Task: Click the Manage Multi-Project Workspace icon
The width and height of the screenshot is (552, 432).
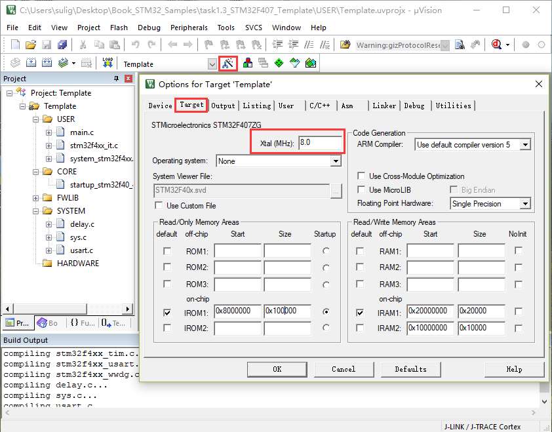Action: point(263,64)
